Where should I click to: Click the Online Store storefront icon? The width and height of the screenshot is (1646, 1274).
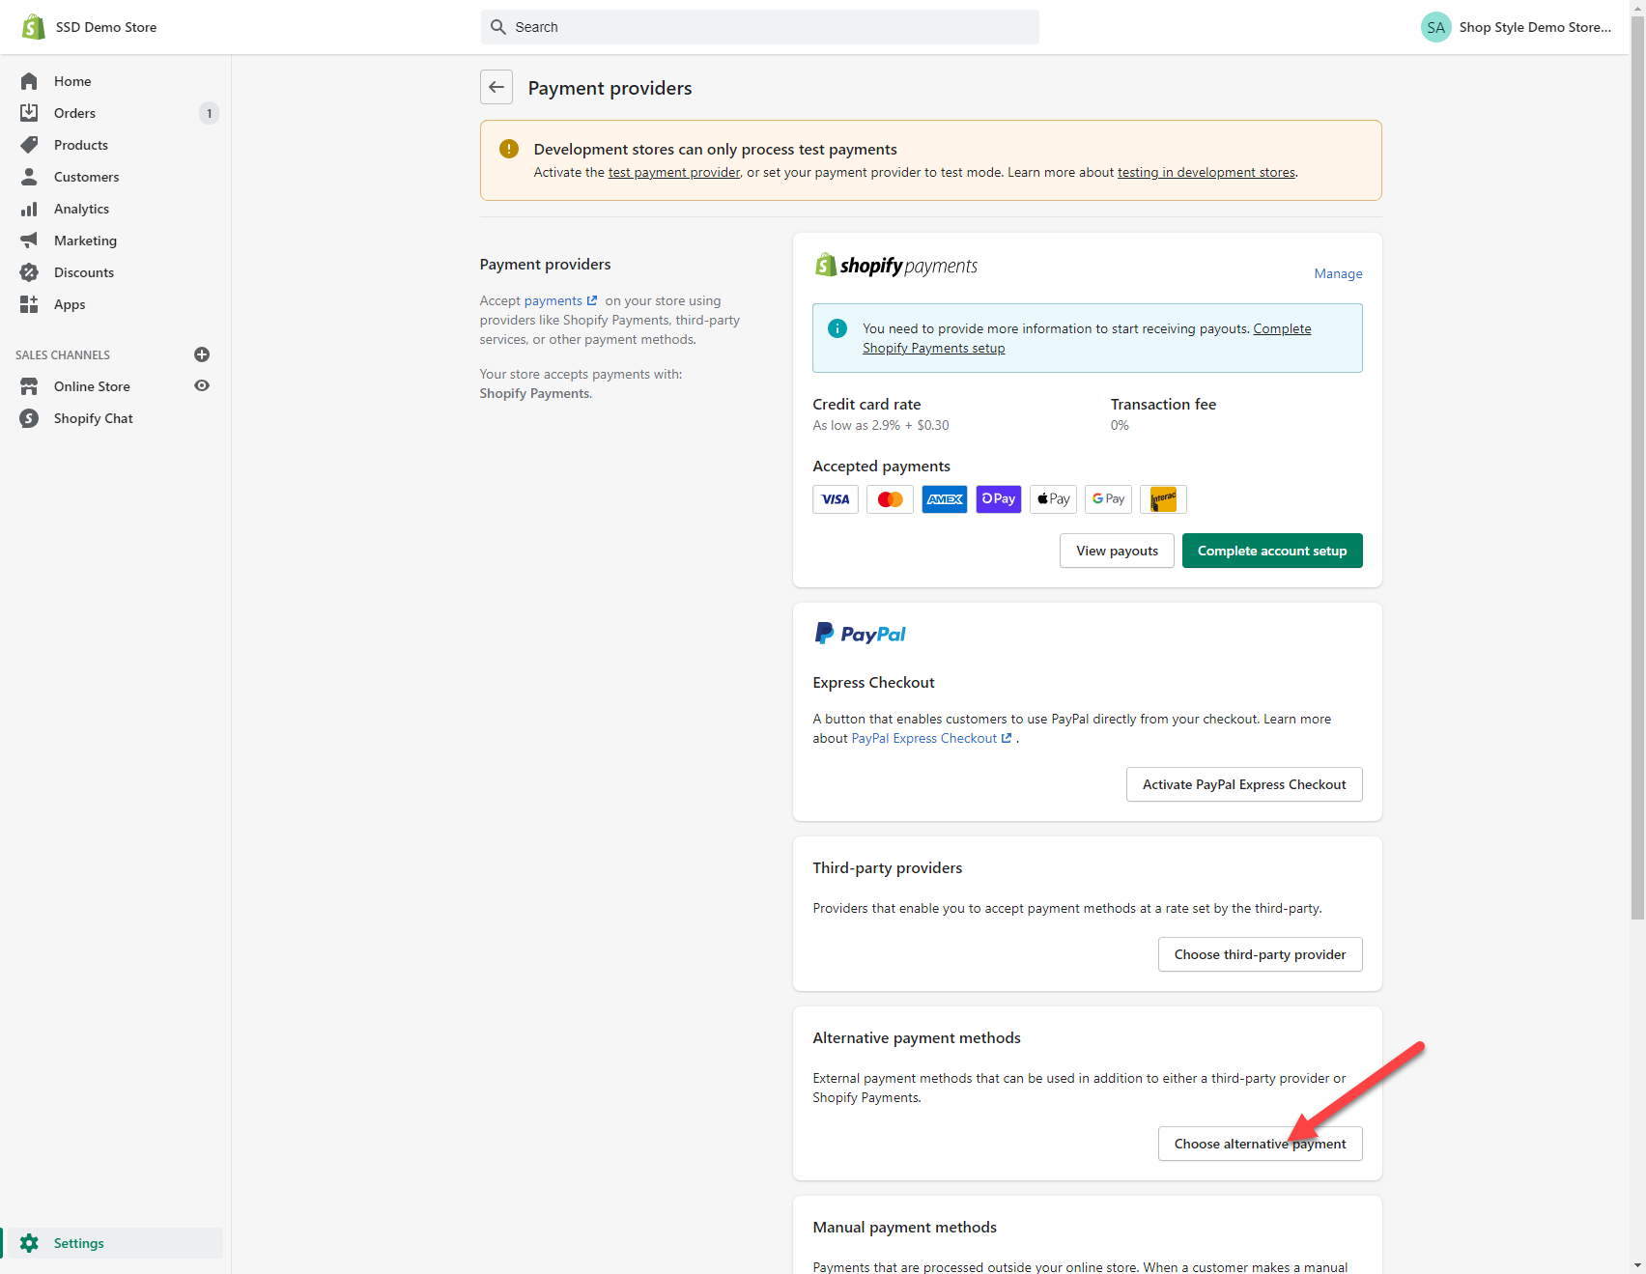29,386
